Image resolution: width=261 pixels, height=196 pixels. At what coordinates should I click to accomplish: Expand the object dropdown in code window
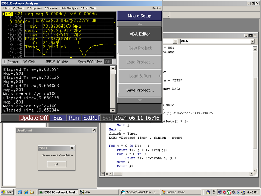point(175,41)
